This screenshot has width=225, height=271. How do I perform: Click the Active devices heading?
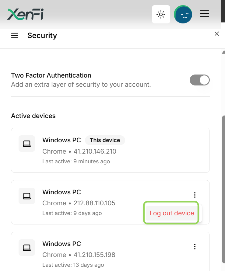coord(33,116)
